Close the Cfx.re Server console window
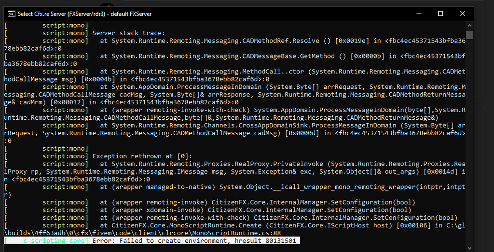The image size is (494, 252). 462,14
